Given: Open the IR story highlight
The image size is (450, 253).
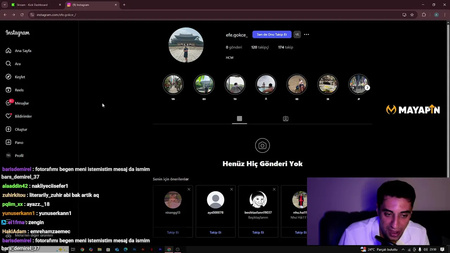Looking at the screenshot, I should coord(328,84).
